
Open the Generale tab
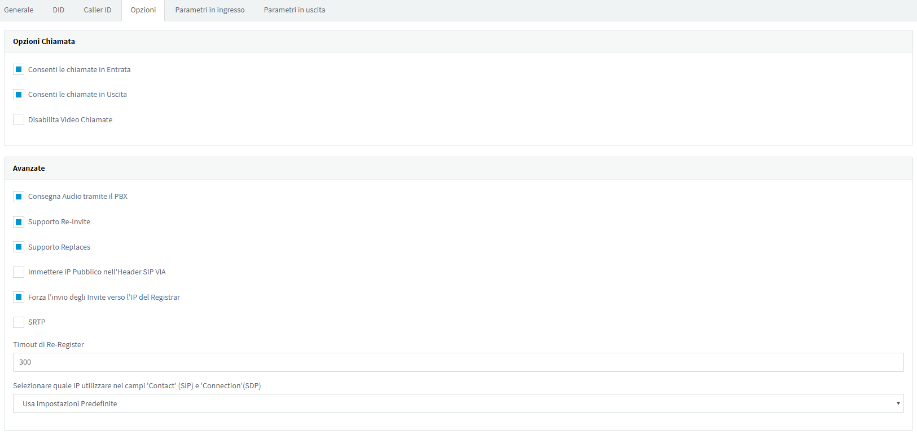[x=19, y=10]
